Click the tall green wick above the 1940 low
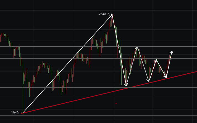The image size is (197, 123). pos(23,91)
